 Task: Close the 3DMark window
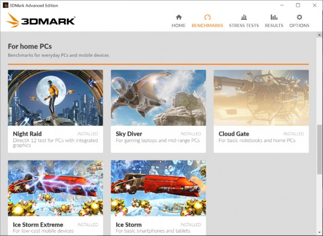tap(315, 5)
